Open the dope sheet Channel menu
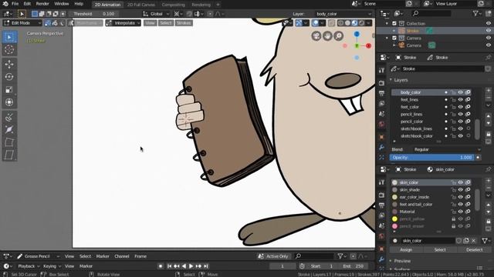This screenshot has width=494, height=277. 122,256
